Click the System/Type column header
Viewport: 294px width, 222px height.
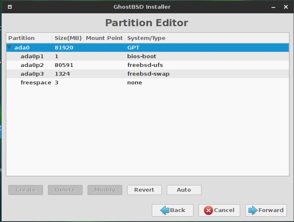point(207,38)
